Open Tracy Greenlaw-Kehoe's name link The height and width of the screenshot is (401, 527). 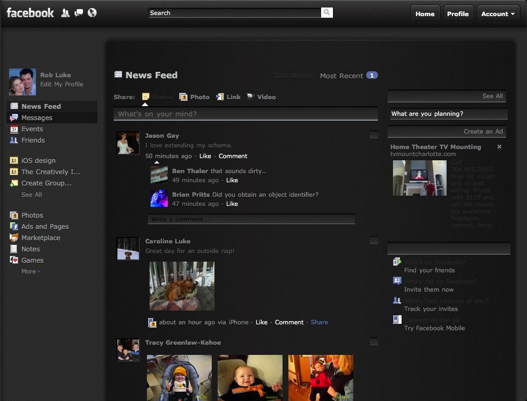point(183,343)
